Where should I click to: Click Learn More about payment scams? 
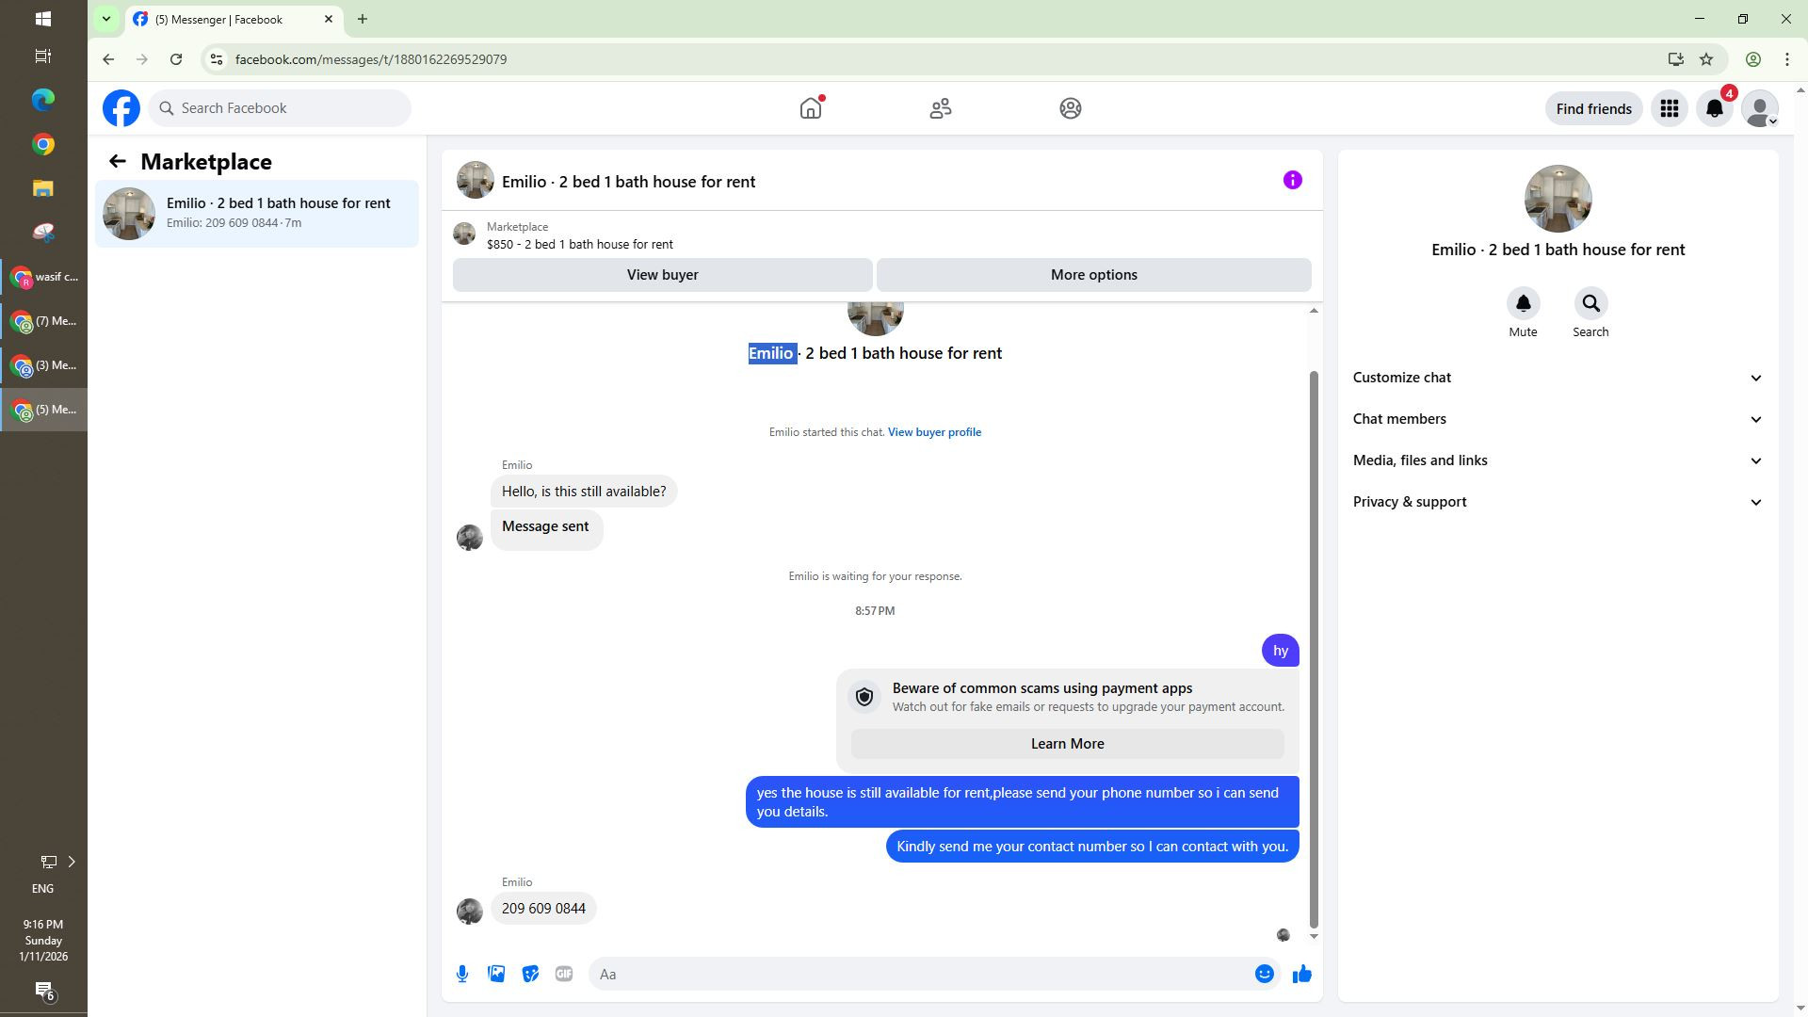(1067, 744)
